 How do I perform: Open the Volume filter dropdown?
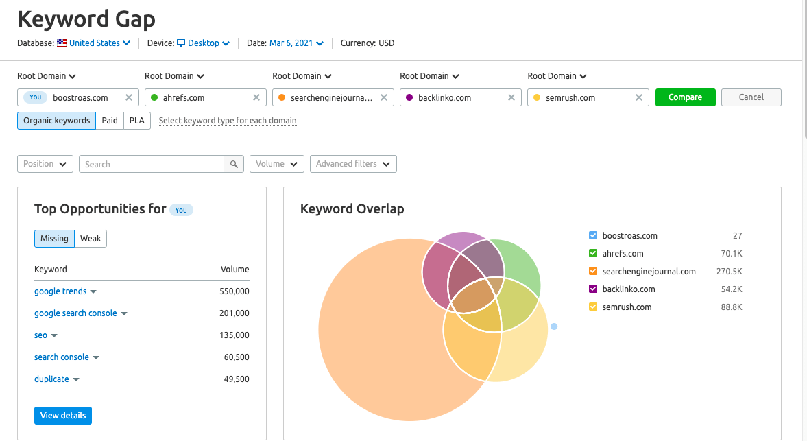coord(277,164)
